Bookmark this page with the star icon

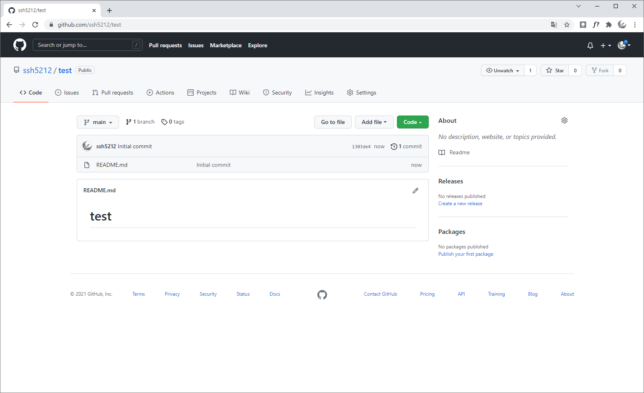[567, 25]
